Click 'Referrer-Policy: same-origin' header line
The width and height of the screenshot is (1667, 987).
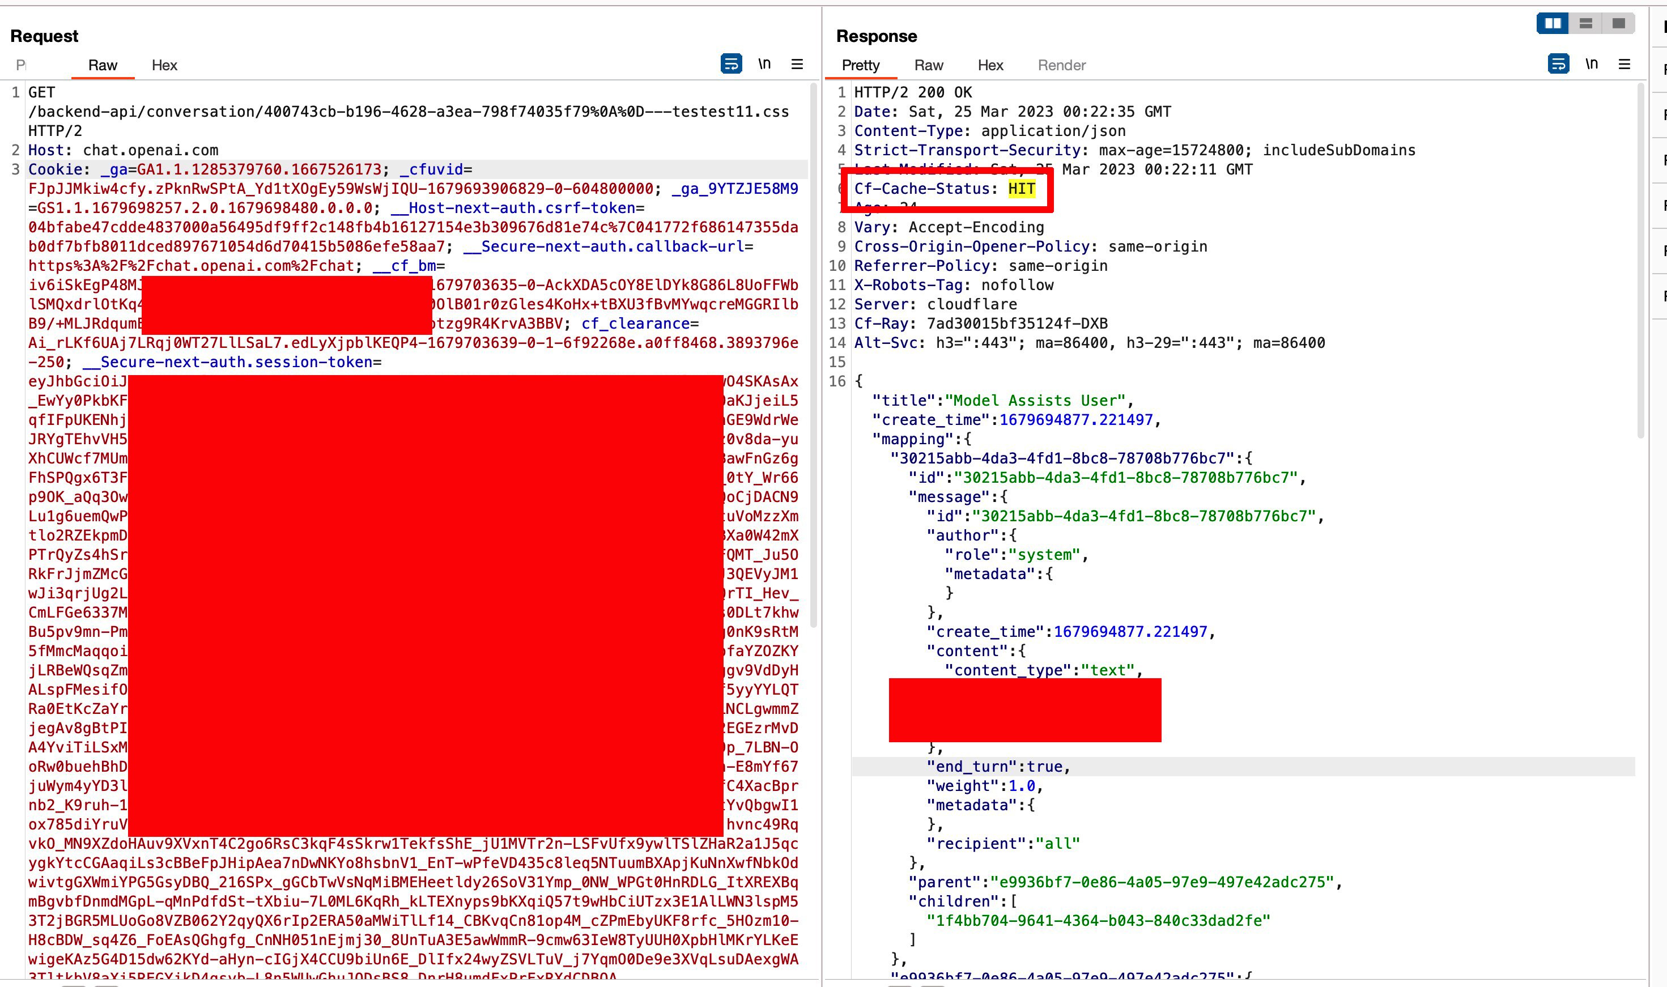point(981,266)
